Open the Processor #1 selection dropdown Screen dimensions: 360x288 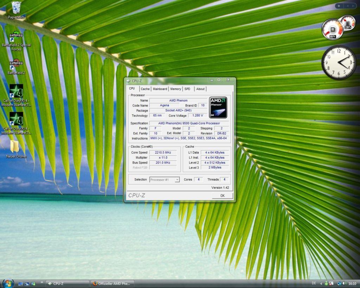coord(165,180)
